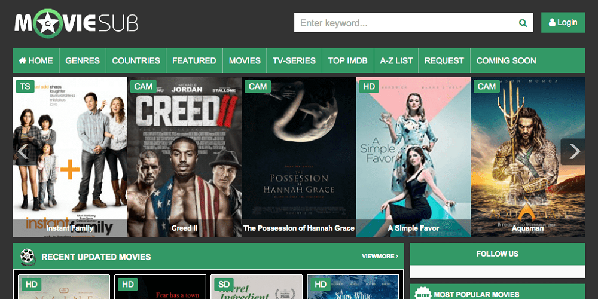
Task: Go to the Top IMDB page
Action: [x=348, y=60]
